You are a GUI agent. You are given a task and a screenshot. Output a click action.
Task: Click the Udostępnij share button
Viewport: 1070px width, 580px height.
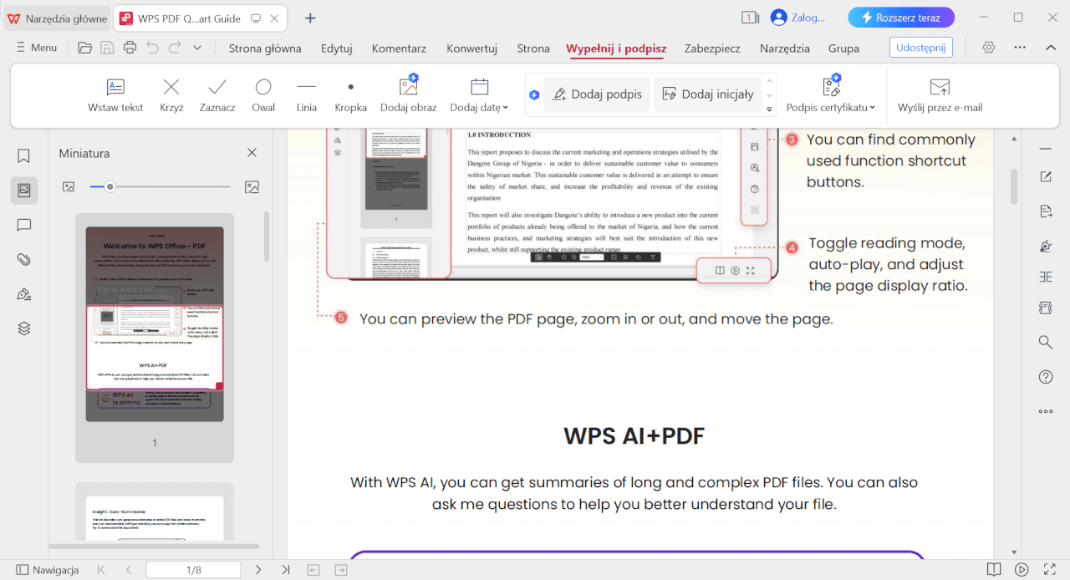tap(921, 48)
